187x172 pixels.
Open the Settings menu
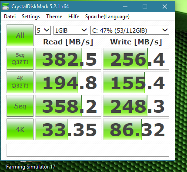pyautogui.click(x=31, y=17)
